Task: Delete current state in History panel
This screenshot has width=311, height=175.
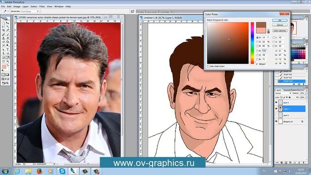Action: (303, 84)
